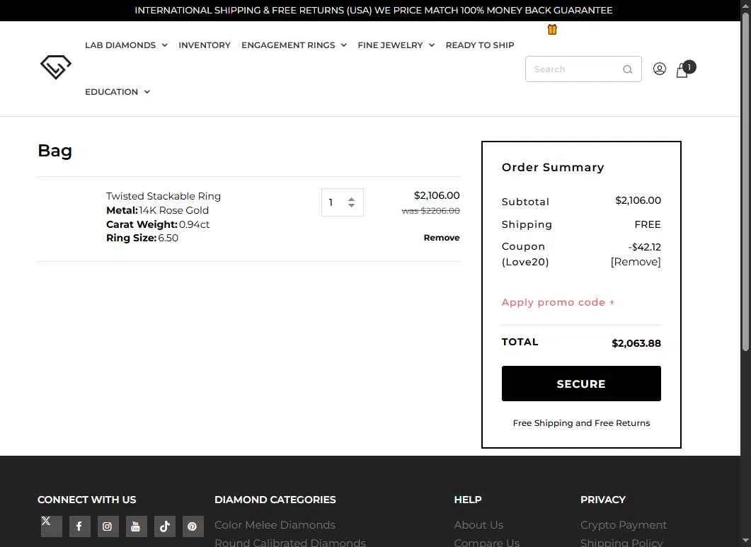Decrease the ring quantity with the down arrow
Viewport: 751px width, 547px height.
coord(352,205)
